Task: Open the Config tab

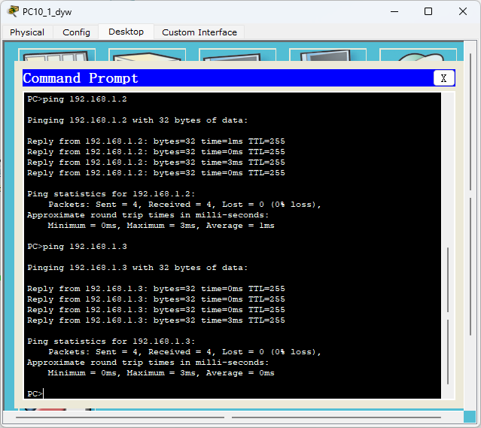Action: 76,32
